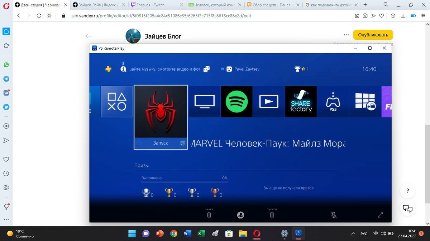Reload the current page

click(x=39, y=16)
